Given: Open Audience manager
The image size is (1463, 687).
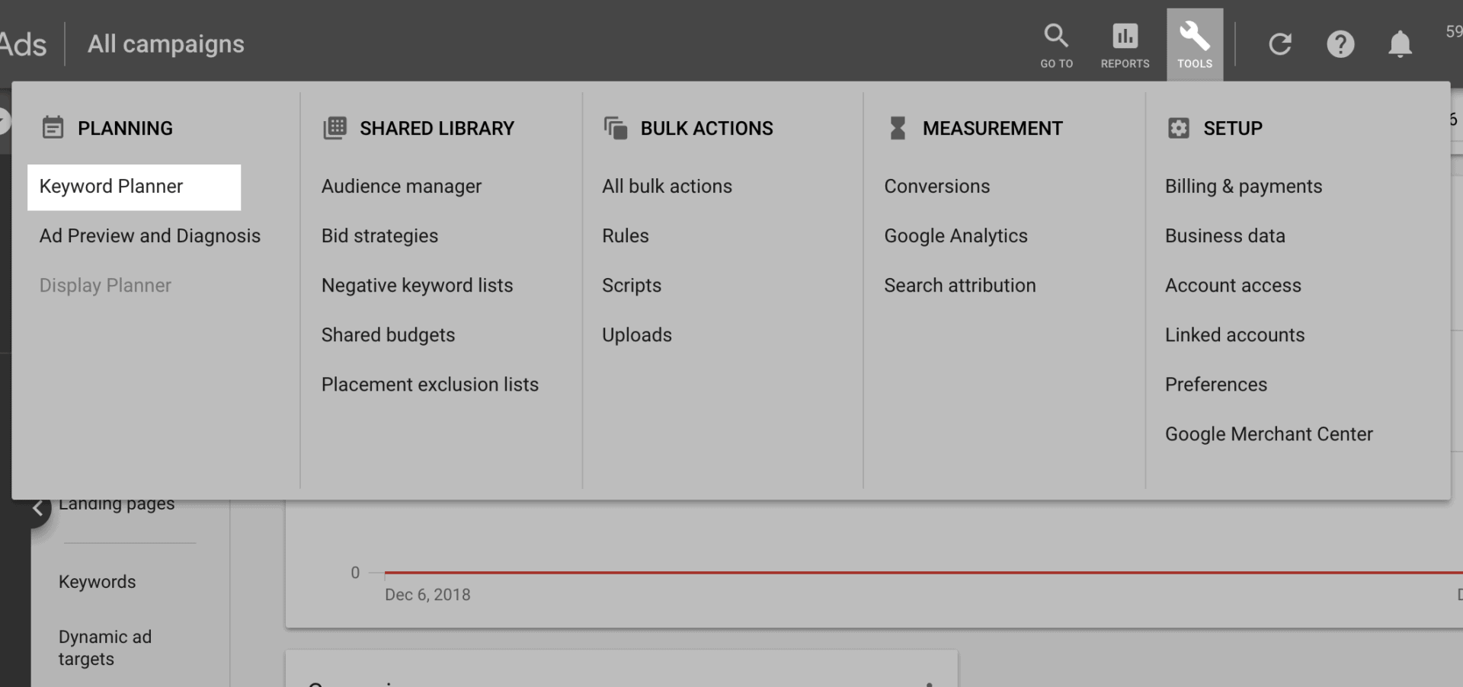Looking at the screenshot, I should pos(402,186).
